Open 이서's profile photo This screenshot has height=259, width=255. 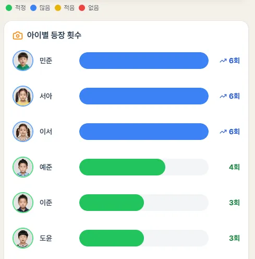(x=23, y=132)
